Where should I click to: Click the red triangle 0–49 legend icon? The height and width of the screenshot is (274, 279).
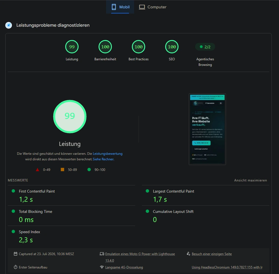tap(37, 170)
